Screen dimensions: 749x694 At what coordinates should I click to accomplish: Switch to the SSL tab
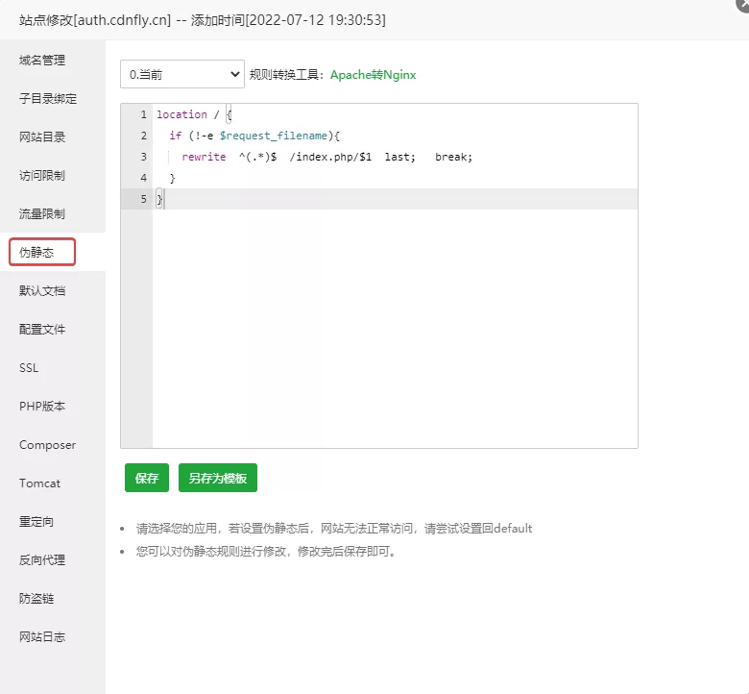click(x=29, y=368)
